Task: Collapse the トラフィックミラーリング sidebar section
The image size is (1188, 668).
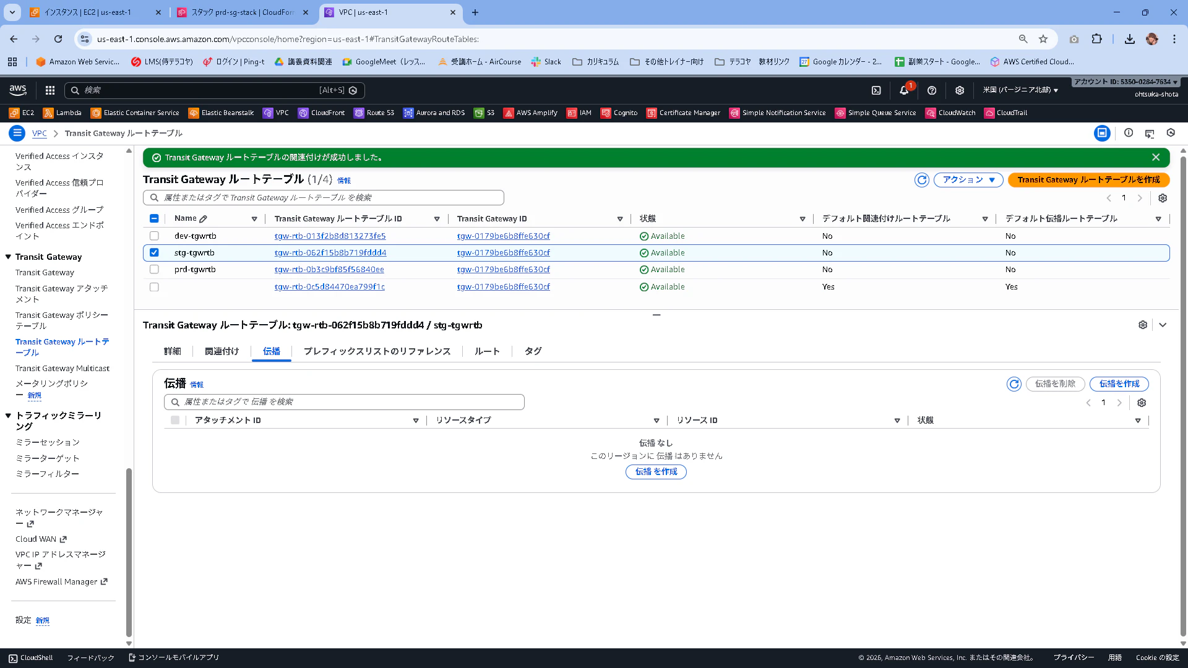Action: click(x=8, y=416)
